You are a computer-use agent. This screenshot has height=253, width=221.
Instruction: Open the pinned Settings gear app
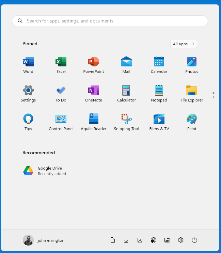coord(28,93)
